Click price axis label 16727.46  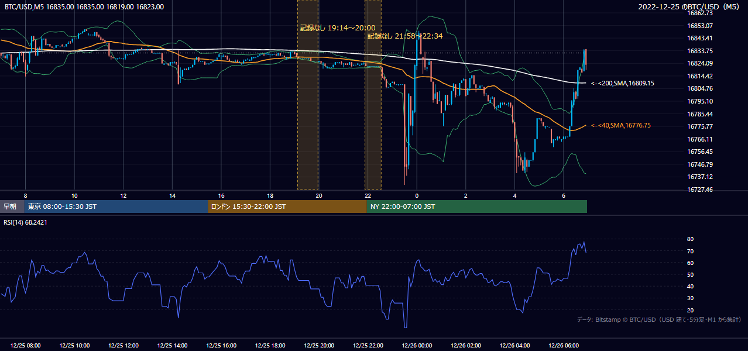click(700, 190)
